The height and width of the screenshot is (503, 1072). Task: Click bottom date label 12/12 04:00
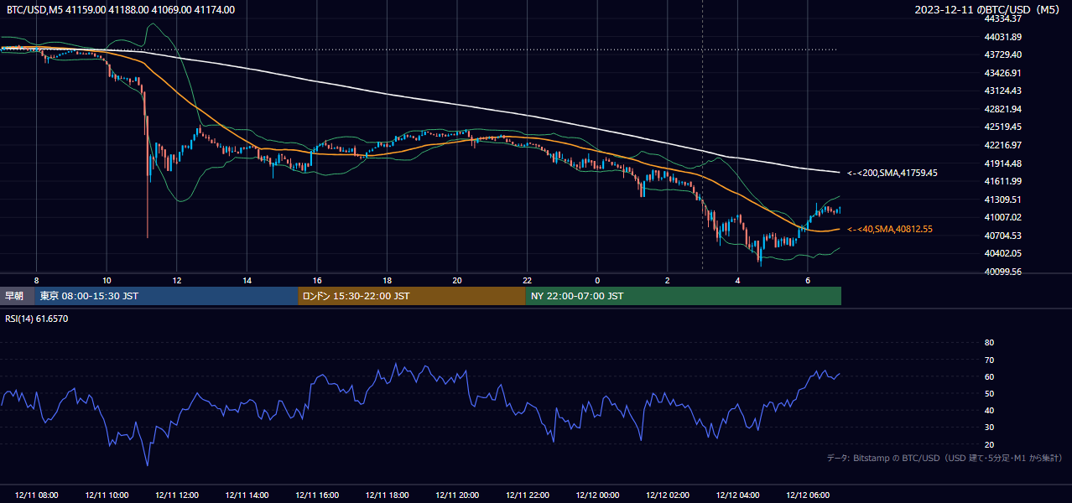click(737, 495)
